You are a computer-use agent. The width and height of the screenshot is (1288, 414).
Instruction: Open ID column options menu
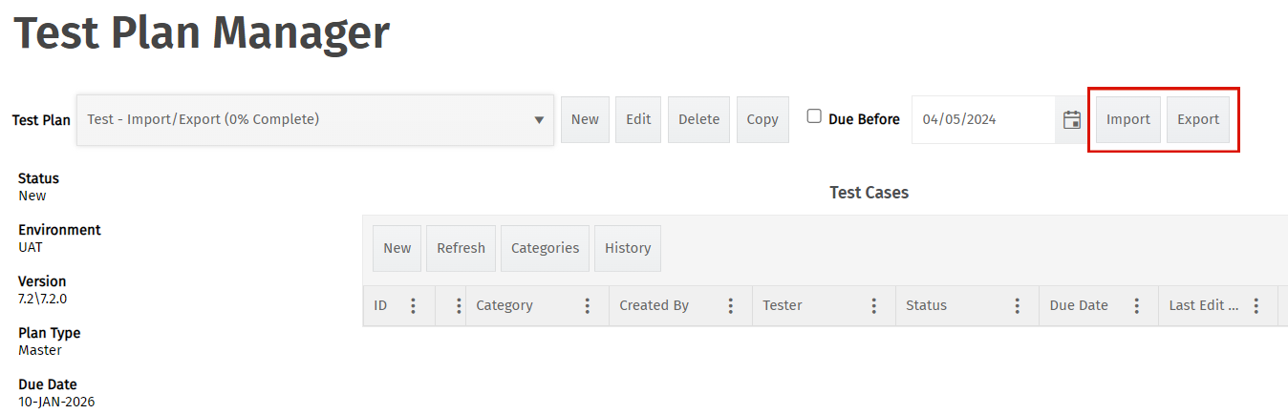[413, 306]
